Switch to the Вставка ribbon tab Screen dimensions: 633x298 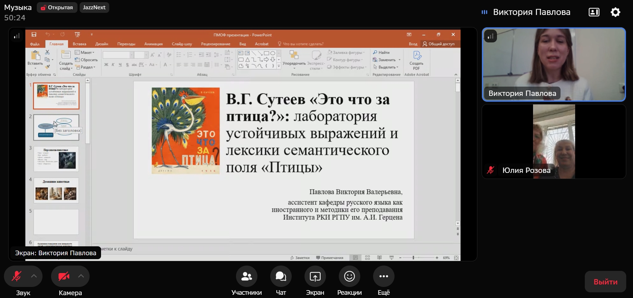pyautogui.click(x=79, y=44)
